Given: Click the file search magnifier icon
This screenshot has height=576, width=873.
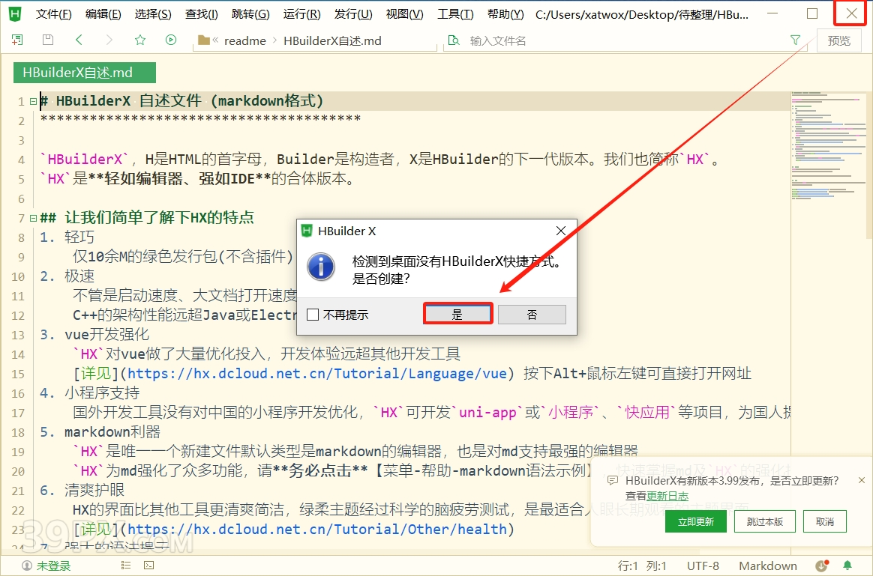Looking at the screenshot, I should pos(454,40).
